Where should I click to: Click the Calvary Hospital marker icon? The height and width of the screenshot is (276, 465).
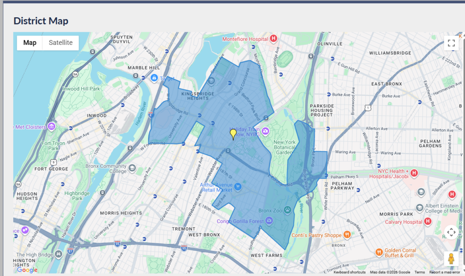click(427, 222)
